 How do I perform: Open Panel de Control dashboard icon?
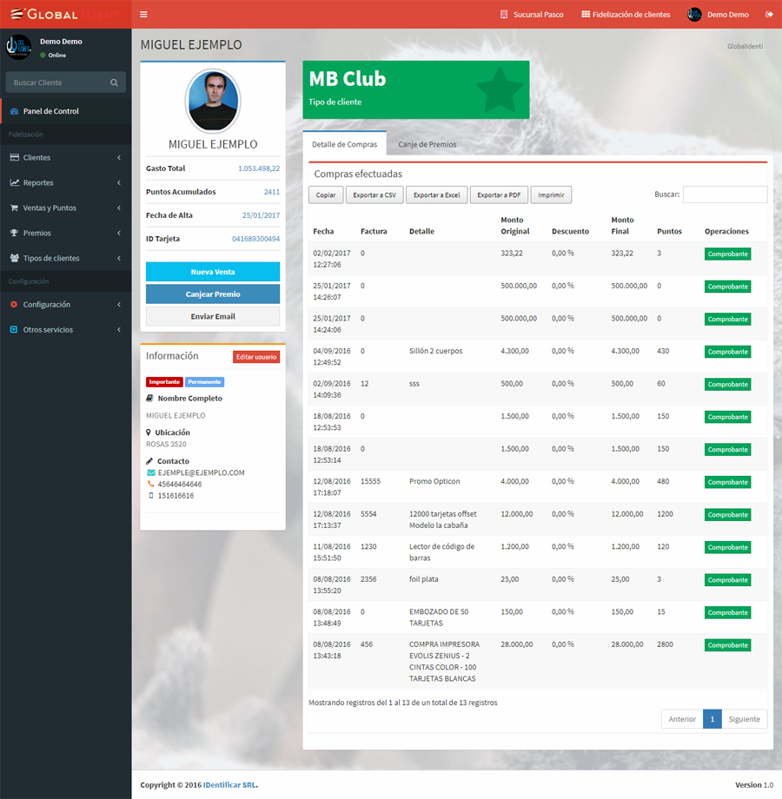[x=14, y=111]
